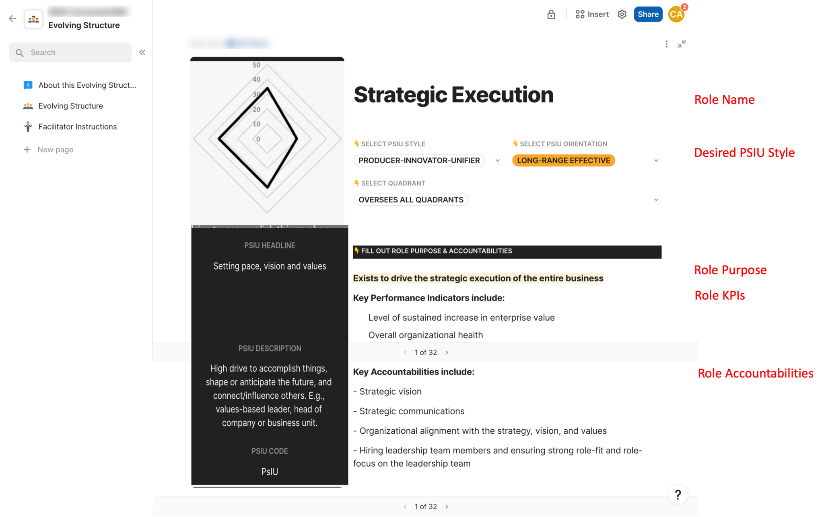The height and width of the screenshot is (517, 824).
Task: Click the Share button
Action: (648, 14)
